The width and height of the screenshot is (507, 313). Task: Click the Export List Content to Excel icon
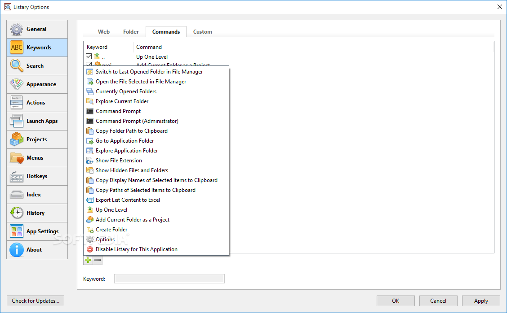pyautogui.click(x=90, y=200)
